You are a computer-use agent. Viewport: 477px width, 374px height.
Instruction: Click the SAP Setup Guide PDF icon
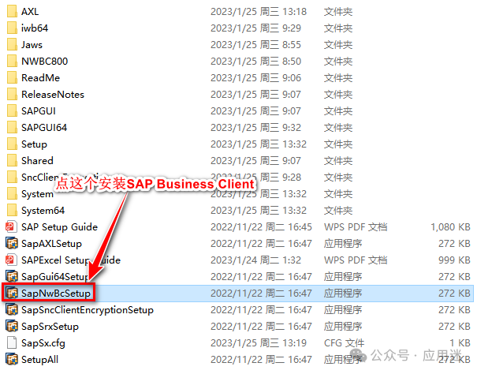[11, 227]
